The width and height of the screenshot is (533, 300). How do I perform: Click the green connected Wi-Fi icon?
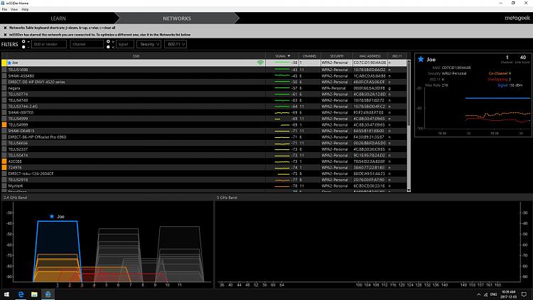260,63
